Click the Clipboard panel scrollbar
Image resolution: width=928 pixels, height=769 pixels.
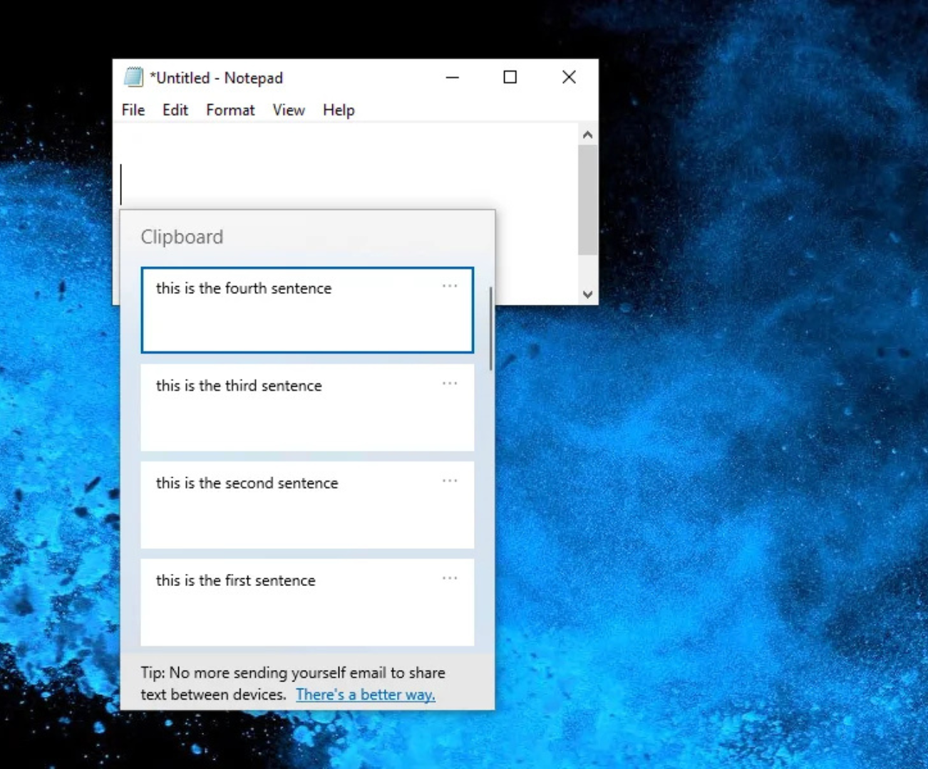[491, 324]
